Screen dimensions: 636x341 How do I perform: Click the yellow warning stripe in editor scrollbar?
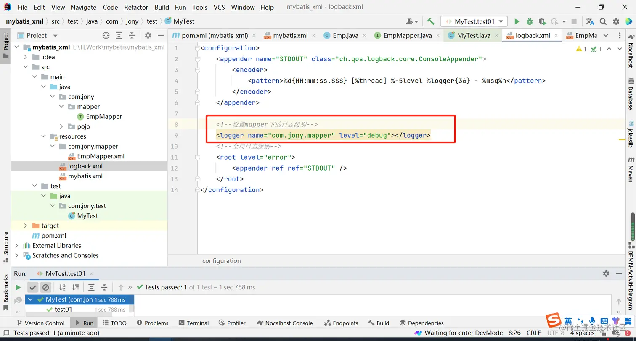pyautogui.click(x=622, y=139)
